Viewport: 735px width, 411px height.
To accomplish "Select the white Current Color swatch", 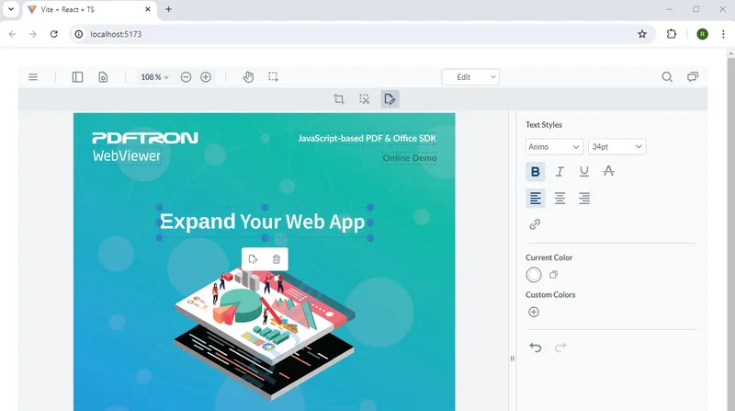I will 534,275.
